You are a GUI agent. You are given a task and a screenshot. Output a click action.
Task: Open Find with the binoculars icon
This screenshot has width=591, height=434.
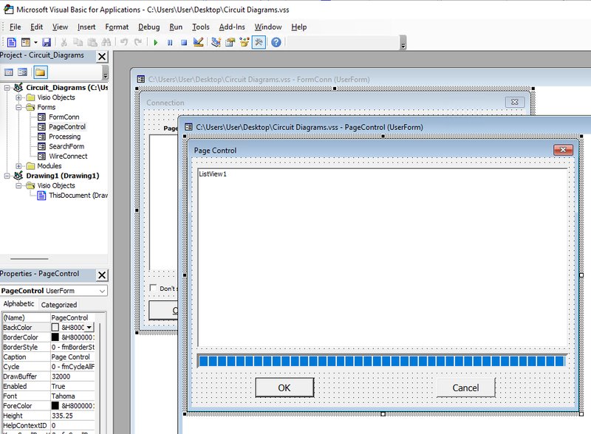106,42
